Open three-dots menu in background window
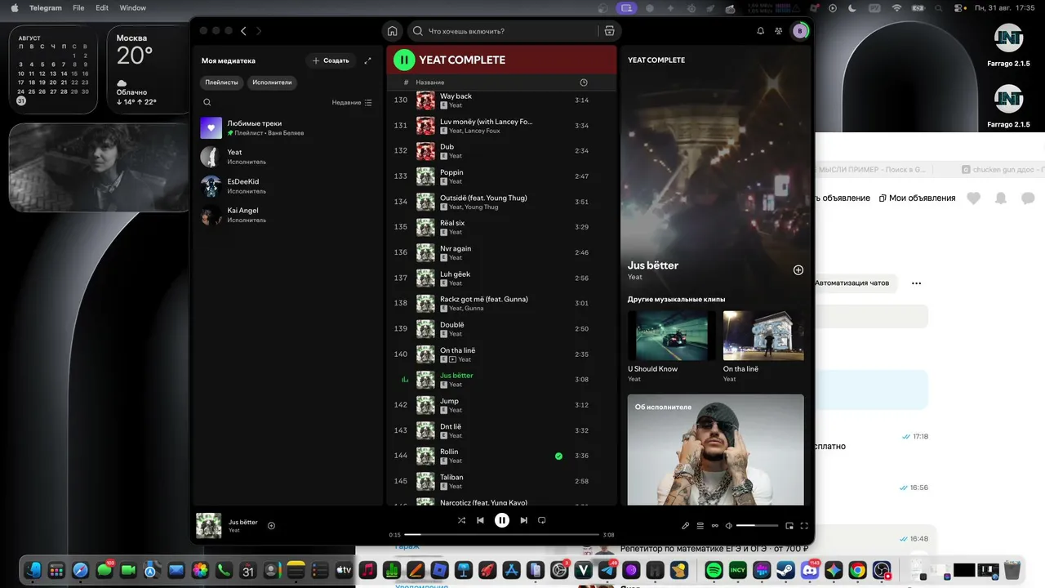 916,283
